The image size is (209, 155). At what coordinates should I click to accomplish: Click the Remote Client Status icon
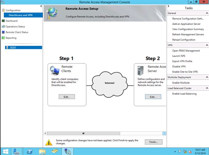pos(3,32)
